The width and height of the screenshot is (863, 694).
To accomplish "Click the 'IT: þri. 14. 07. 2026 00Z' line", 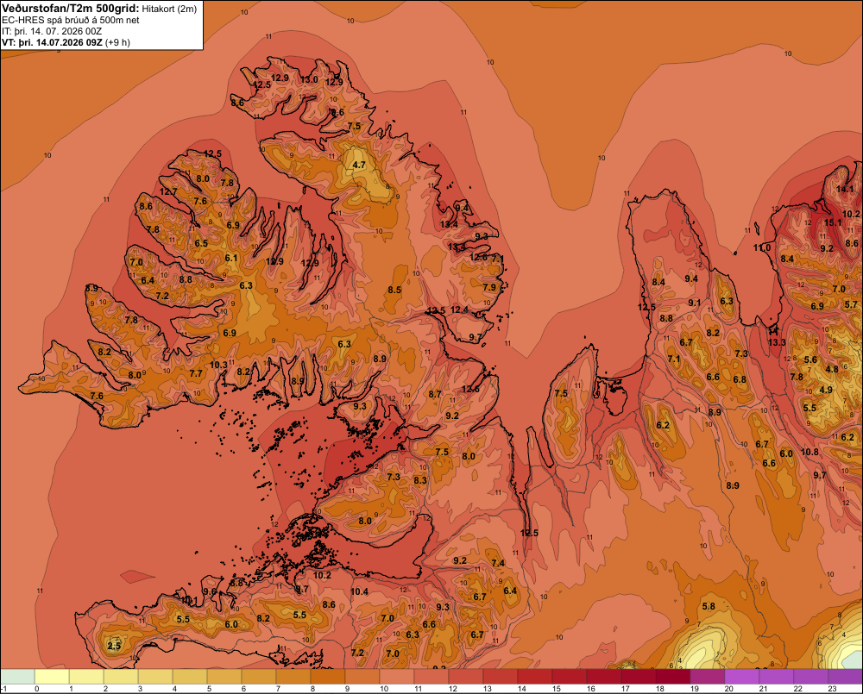I will pos(52,31).
